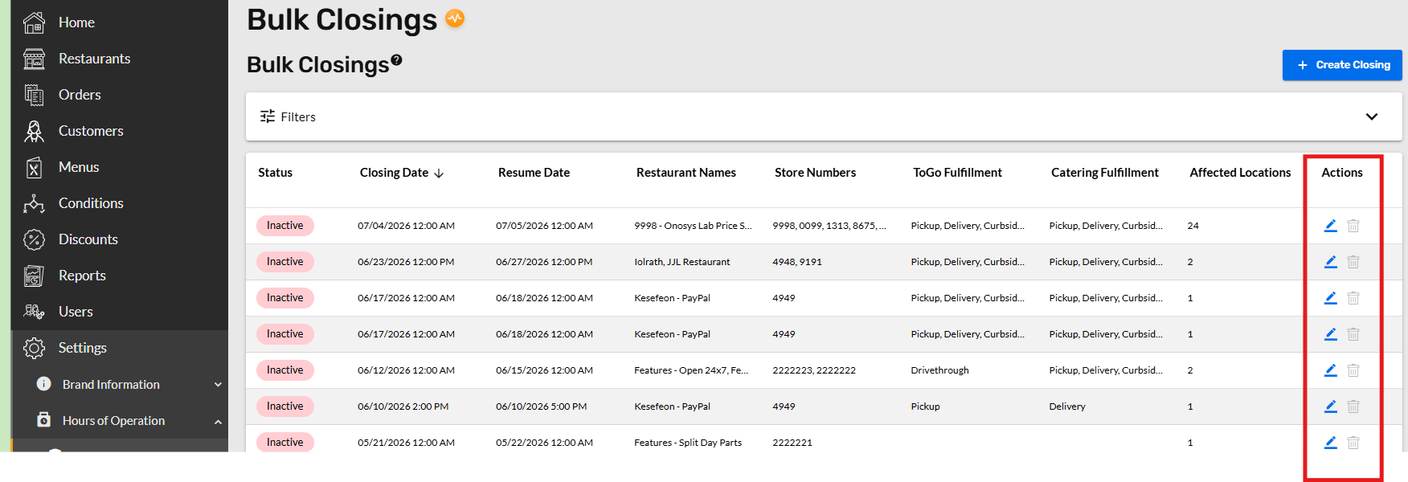Viewport: 1408px width, 482px height.
Task: Click 'Features - Split Day Parts' cell
Action: pos(688,443)
